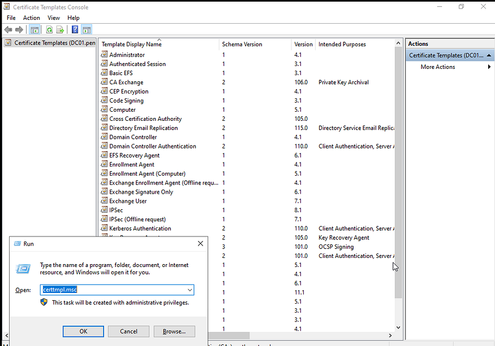The width and height of the screenshot is (495, 346).
Task: Click the Kerberos Authentication template icon
Action: click(x=104, y=228)
